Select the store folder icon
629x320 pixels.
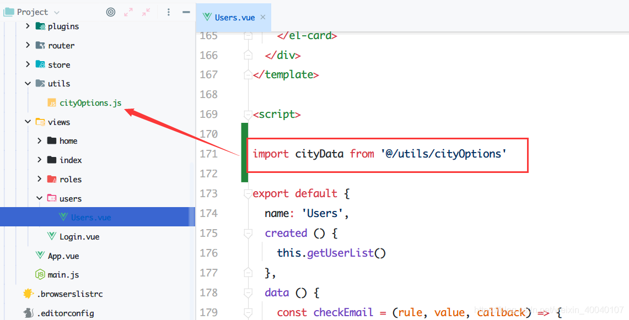pyautogui.click(x=40, y=64)
